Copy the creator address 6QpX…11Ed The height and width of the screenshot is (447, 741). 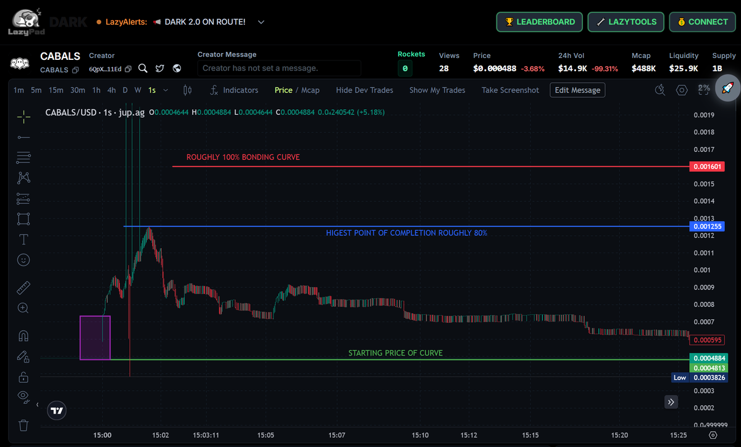click(x=128, y=69)
